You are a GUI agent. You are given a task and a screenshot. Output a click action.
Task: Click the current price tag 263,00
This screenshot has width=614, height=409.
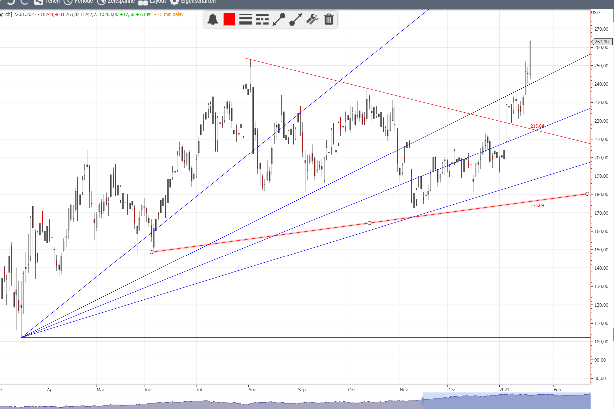[x=602, y=42]
